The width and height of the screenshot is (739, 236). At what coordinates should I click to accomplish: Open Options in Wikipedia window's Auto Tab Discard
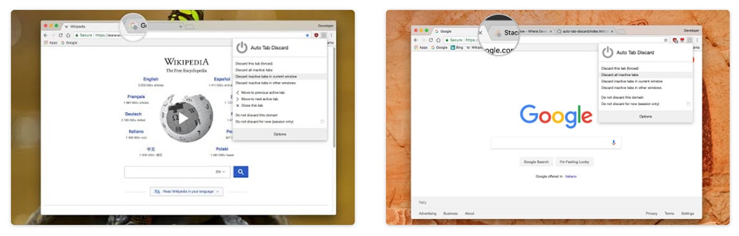point(280,134)
